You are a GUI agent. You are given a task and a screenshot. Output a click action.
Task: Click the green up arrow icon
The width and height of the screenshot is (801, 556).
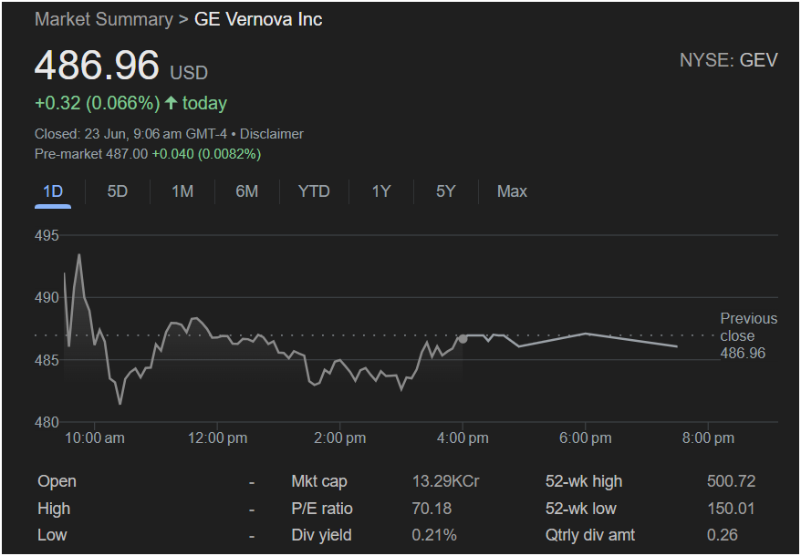coord(172,103)
